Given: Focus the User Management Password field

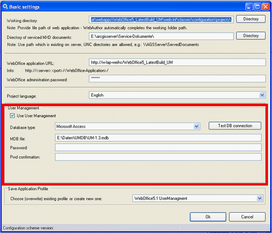Looking at the screenshot, I should (158, 147).
